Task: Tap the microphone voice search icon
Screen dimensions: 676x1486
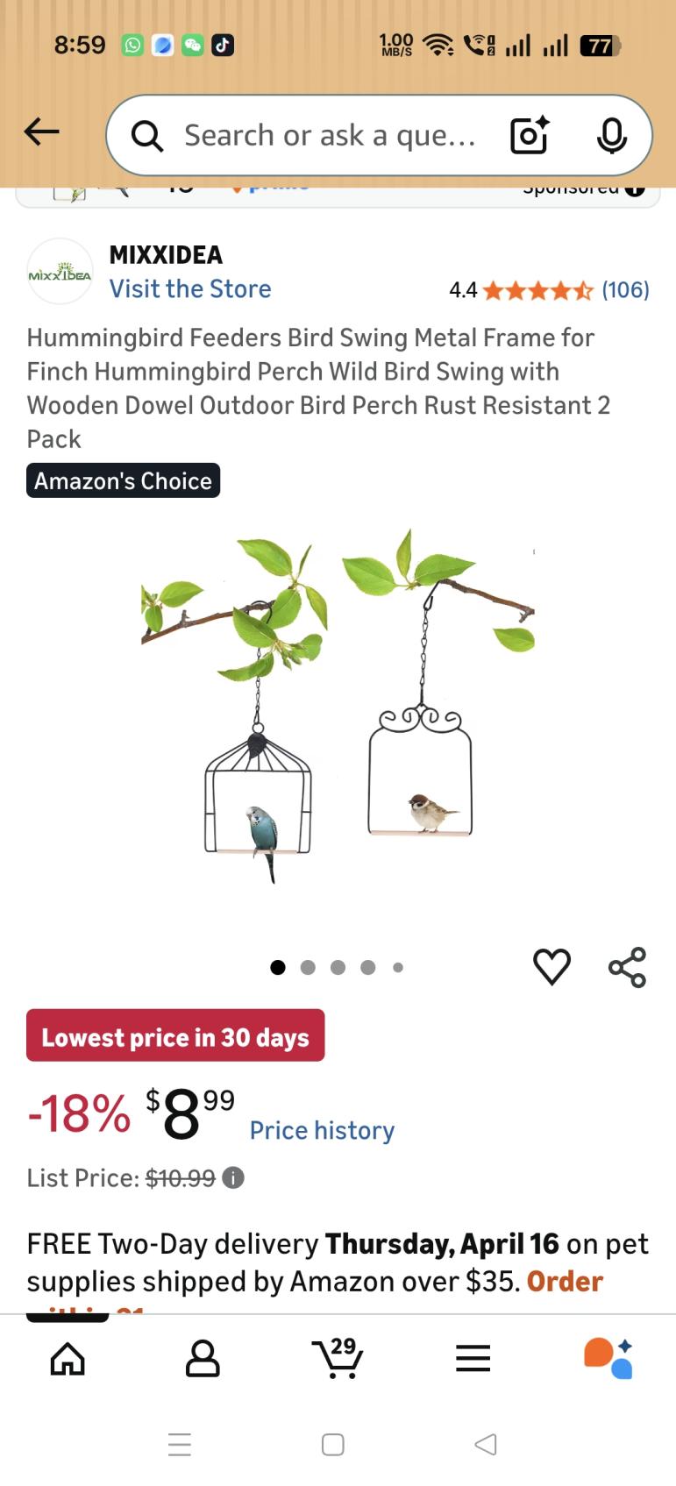Action: click(611, 135)
